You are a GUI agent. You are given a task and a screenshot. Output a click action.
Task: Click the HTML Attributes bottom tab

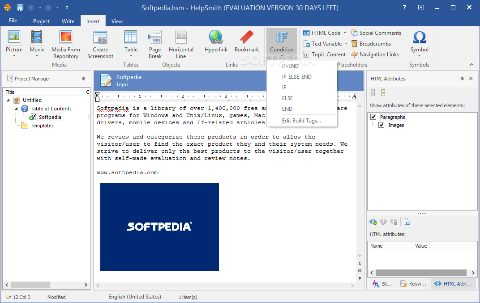(453, 284)
